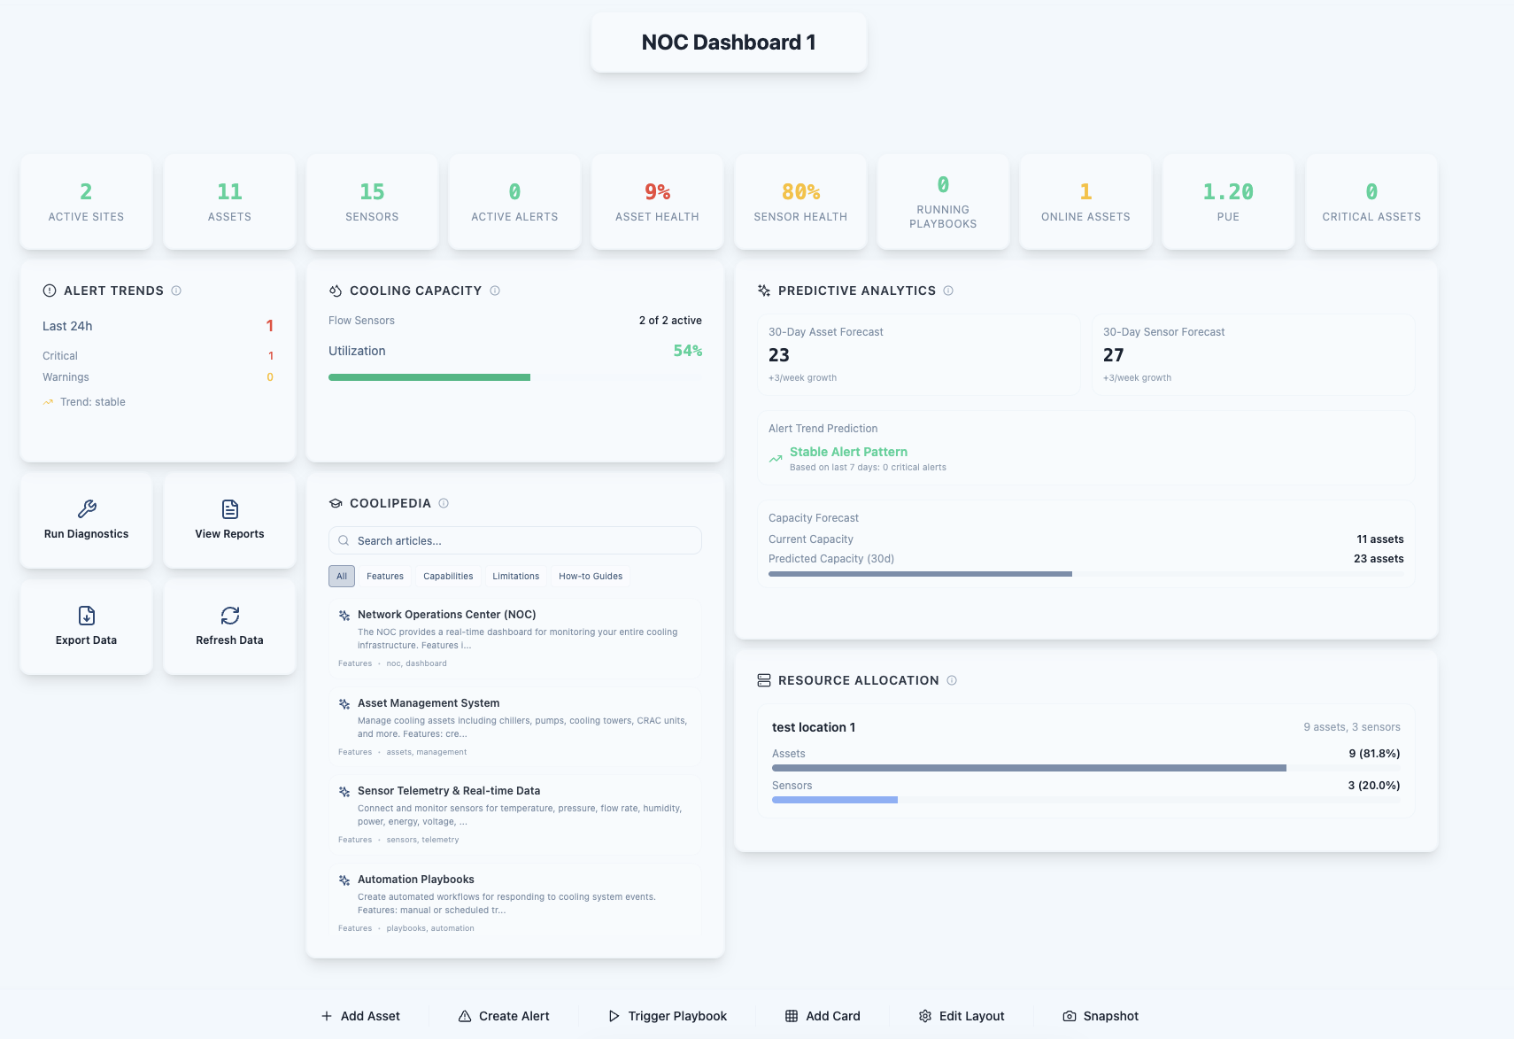Click the trend icon beside Stable Alert Pattern
The image size is (1514, 1039).
coord(776,459)
